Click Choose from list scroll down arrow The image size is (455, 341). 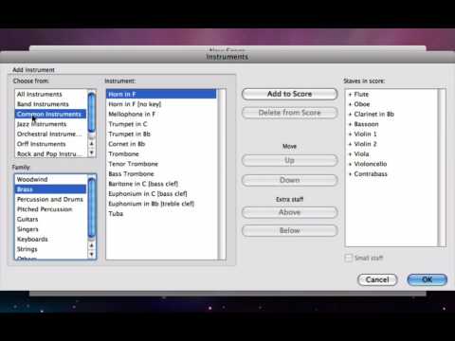[x=92, y=153]
